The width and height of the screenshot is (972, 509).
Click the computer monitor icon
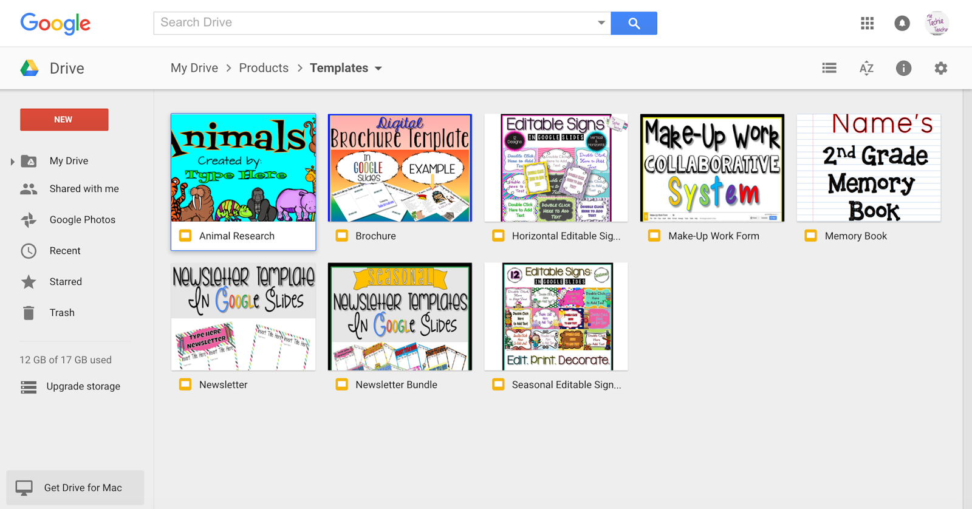[x=24, y=488]
